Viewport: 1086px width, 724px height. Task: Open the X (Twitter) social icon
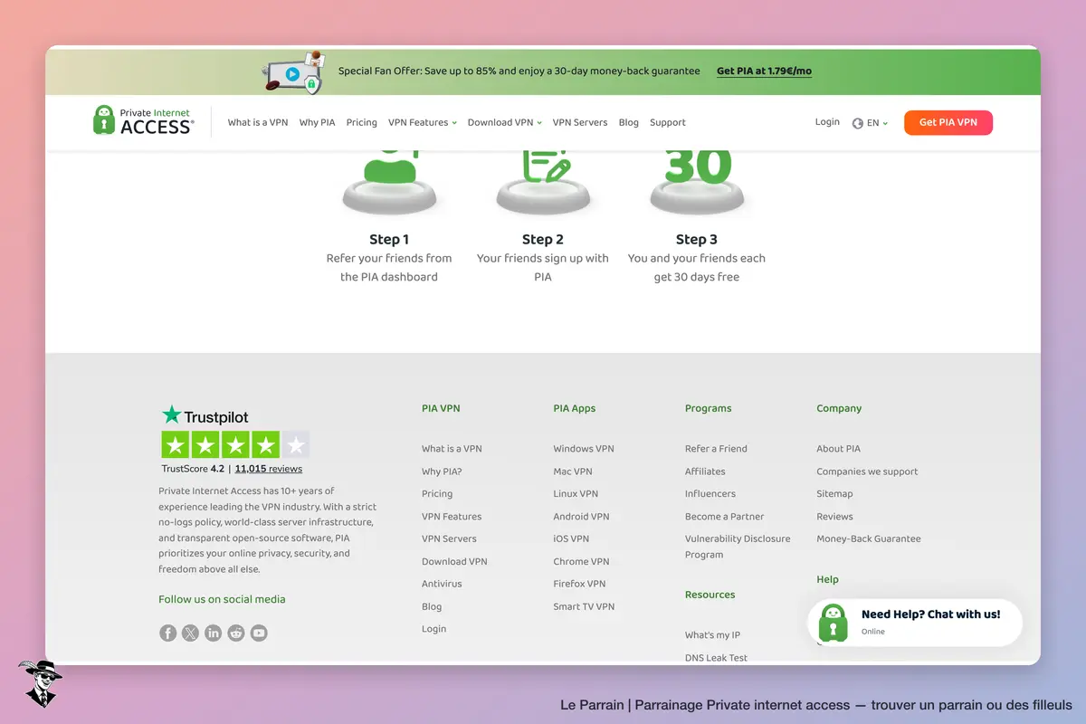click(190, 633)
